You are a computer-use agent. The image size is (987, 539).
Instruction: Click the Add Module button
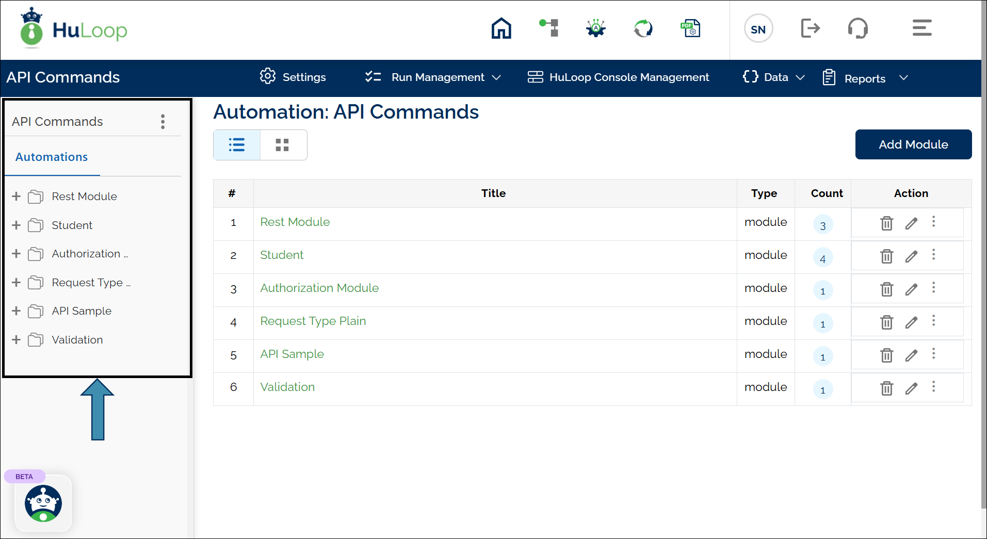click(913, 144)
